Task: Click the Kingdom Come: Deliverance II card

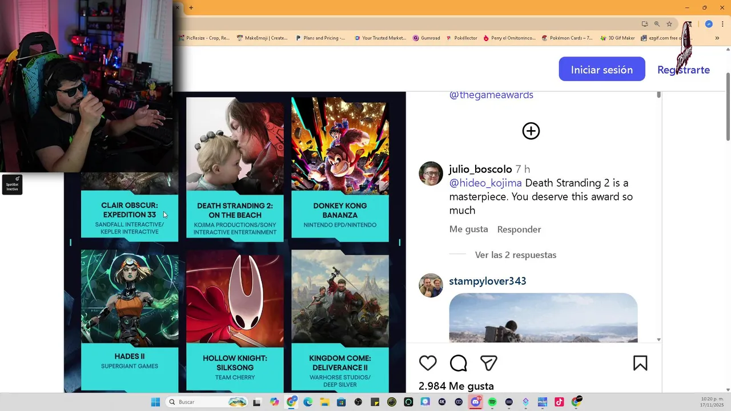Action: [x=340, y=321]
